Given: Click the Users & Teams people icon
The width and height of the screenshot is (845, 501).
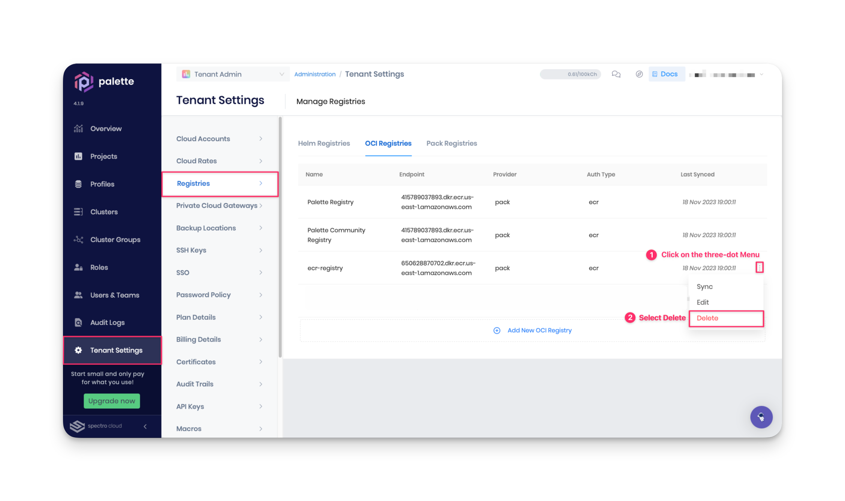Looking at the screenshot, I should (78, 295).
